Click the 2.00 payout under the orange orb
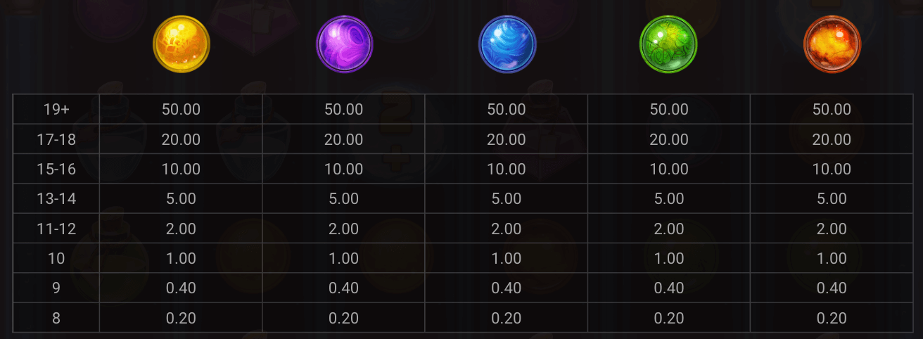Image resolution: width=923 pixels, height=339 pixels. pyautogui.click(x=832, y=229)
